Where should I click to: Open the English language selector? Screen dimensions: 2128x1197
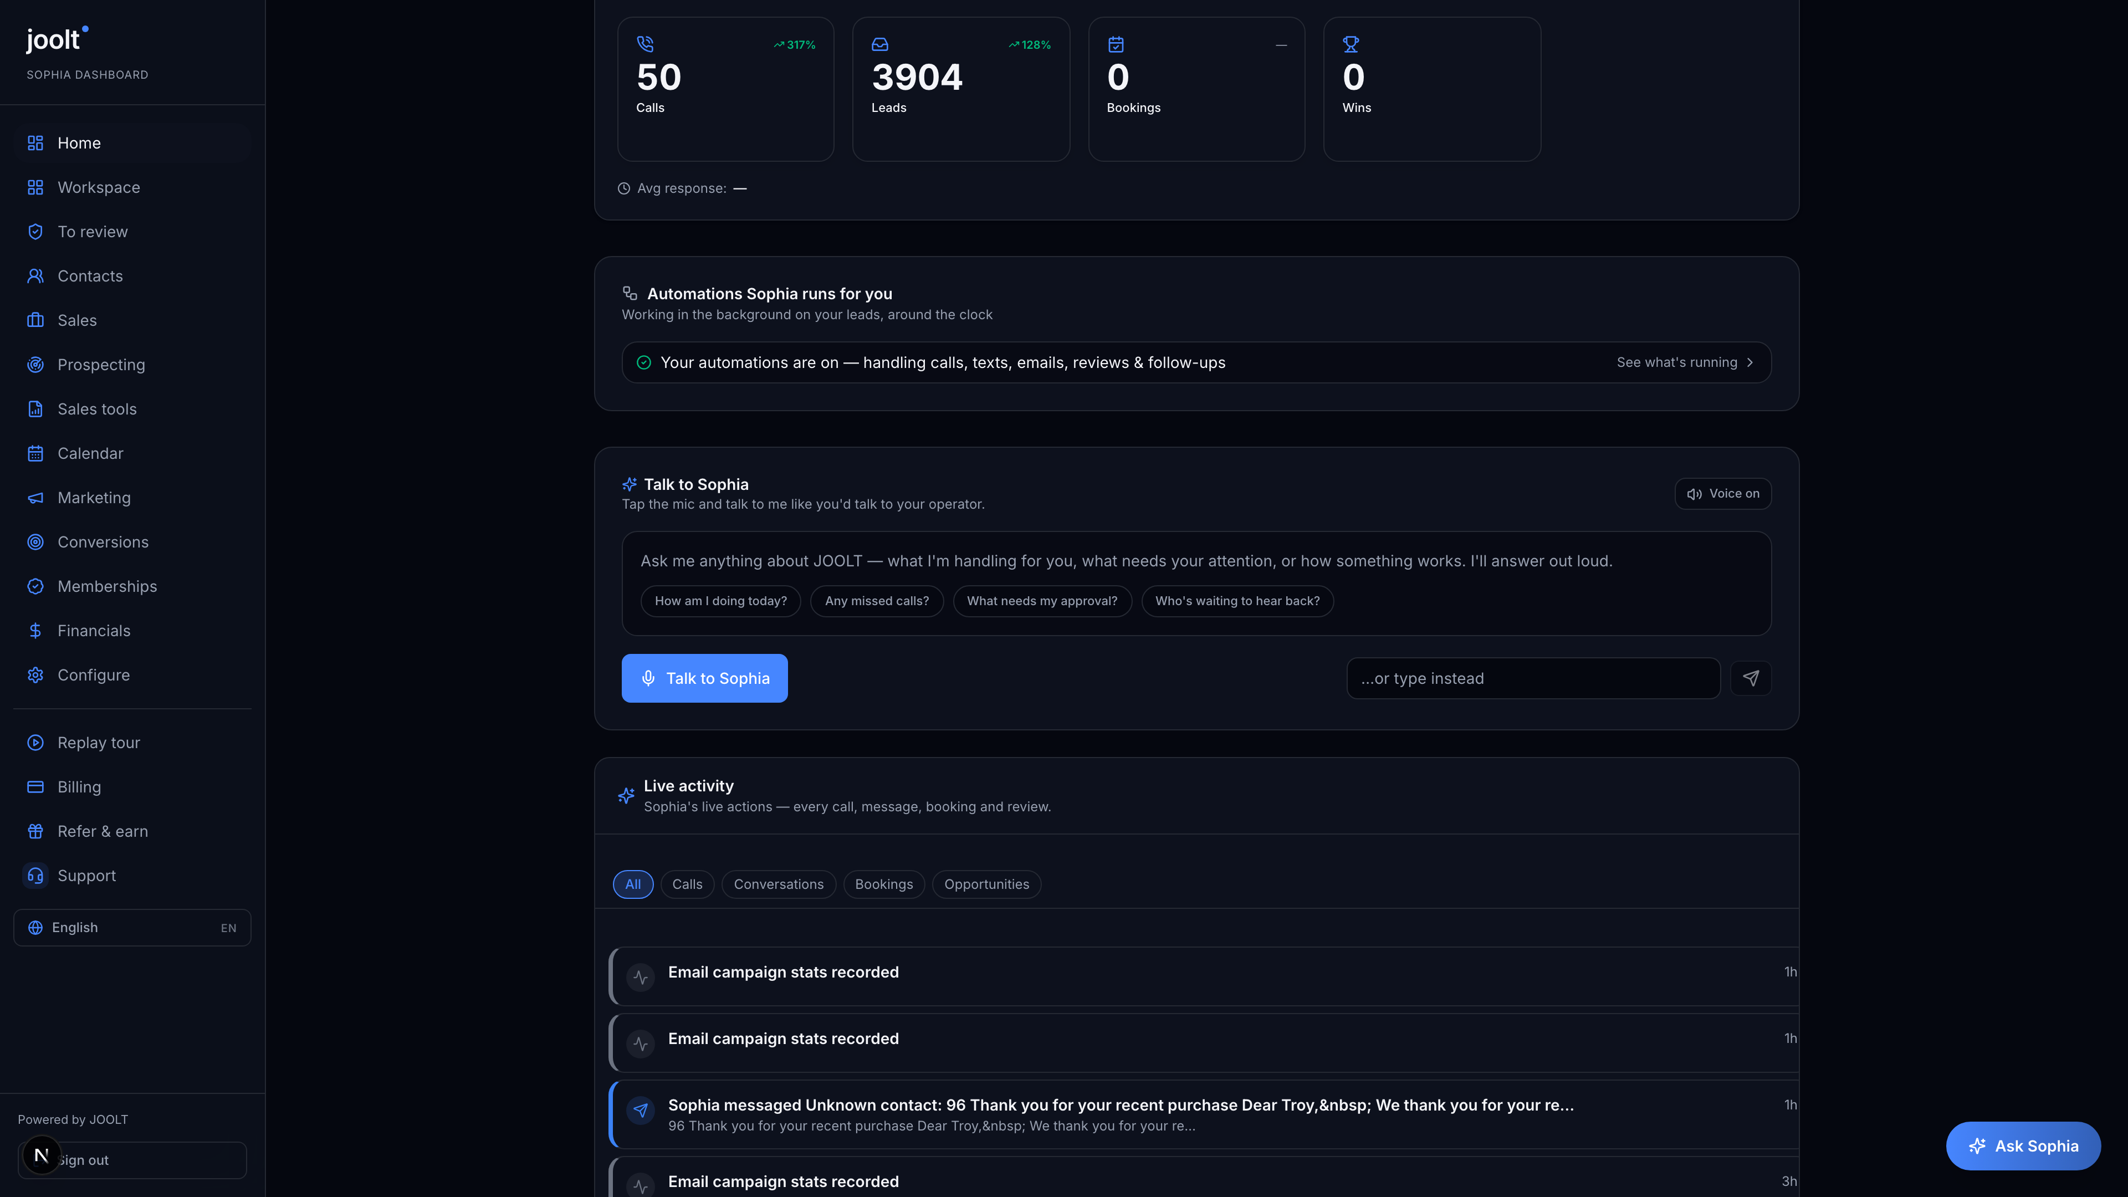click(132, 928)
